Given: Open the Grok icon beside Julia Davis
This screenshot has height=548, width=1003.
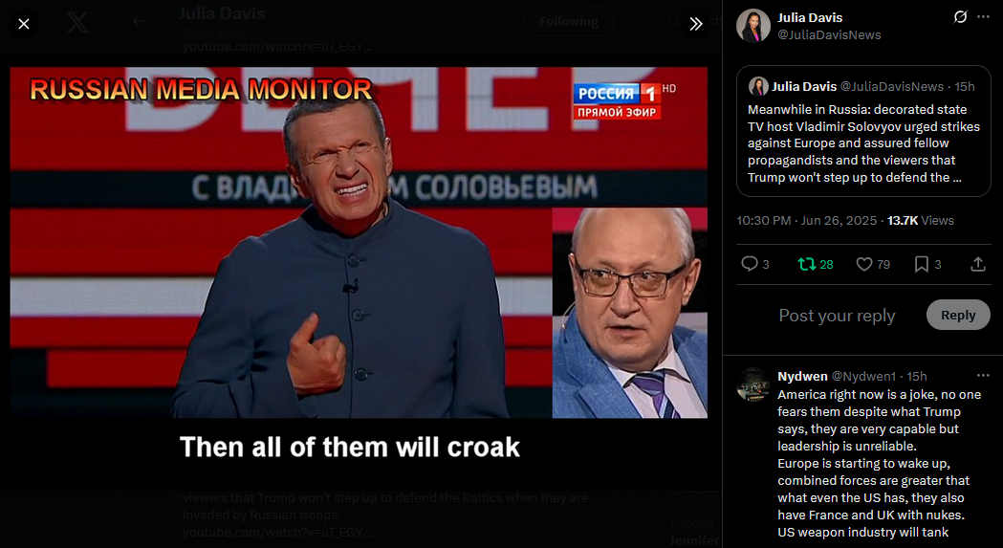Looking at the screenshot, I should click(960, 17).
